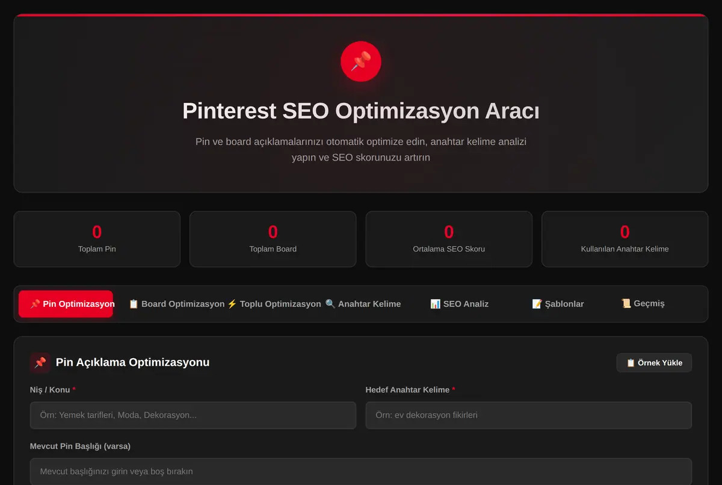This screenshot has width=722, height=485.
Task: Focus the Niş / Konu input field
Action: click(x=193, y=415)
